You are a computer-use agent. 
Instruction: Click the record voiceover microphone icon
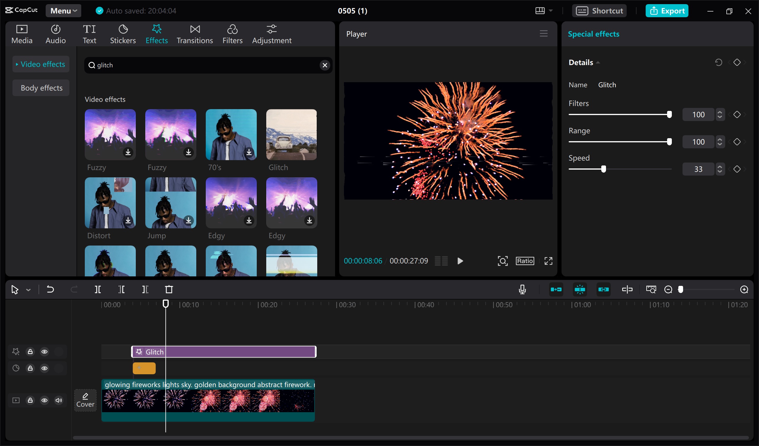point(522,290)
